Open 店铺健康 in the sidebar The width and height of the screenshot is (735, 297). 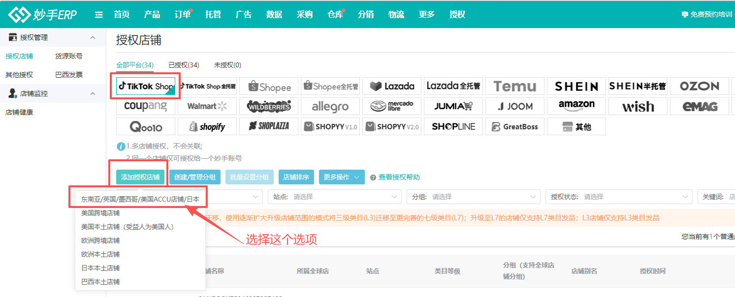(19, 112)
